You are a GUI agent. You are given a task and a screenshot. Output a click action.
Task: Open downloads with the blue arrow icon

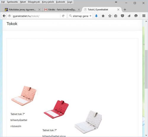(x=96, y=16)
